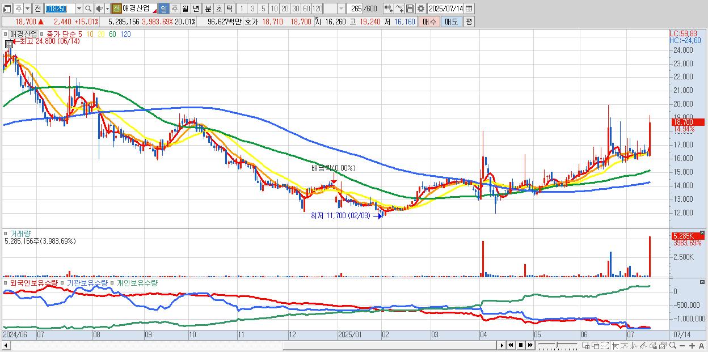Switch to 틱 tick chart period

tap(229, 9)
